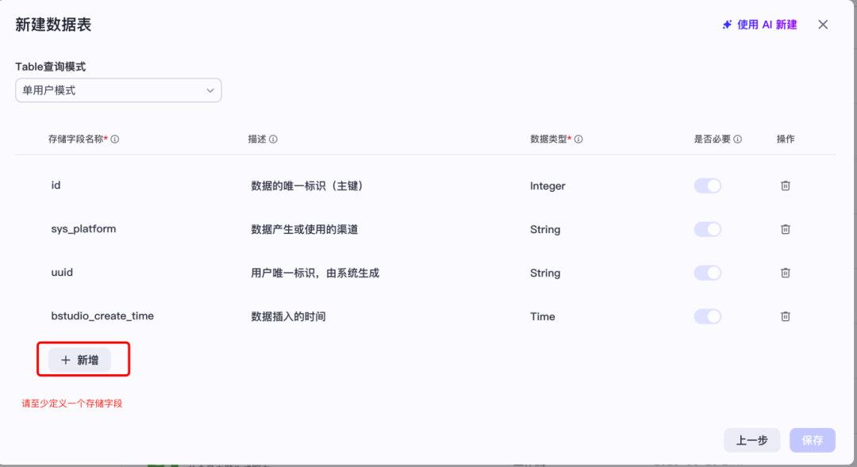This screenshot has width=857, height=467.
Task: Toggle required switch for uuid field
Action: [707, 273]
